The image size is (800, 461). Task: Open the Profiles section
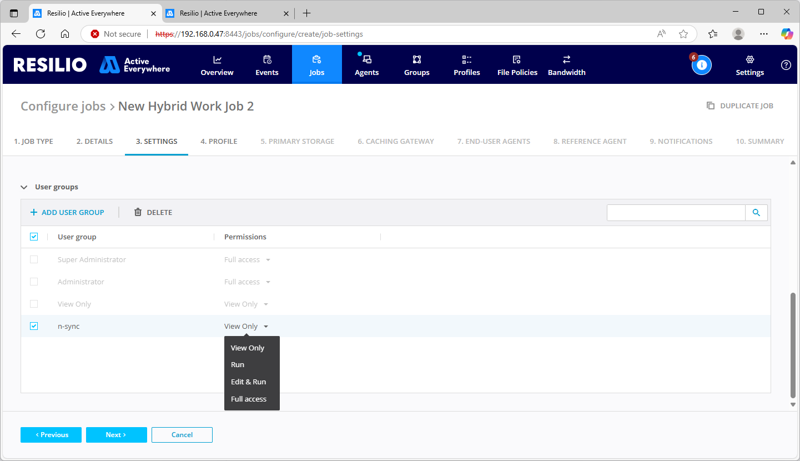[466, 64]
